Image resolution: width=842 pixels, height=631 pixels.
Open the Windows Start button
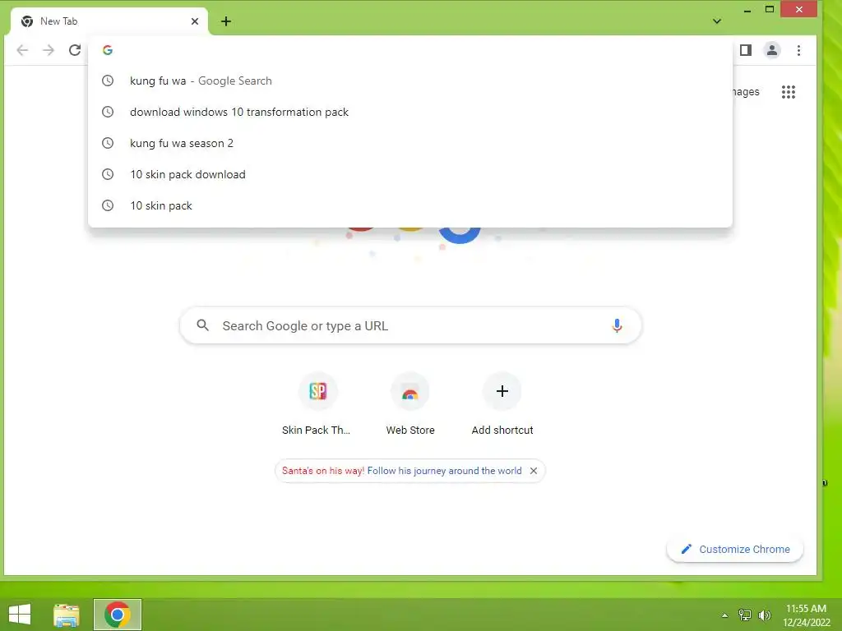[20, 615]
